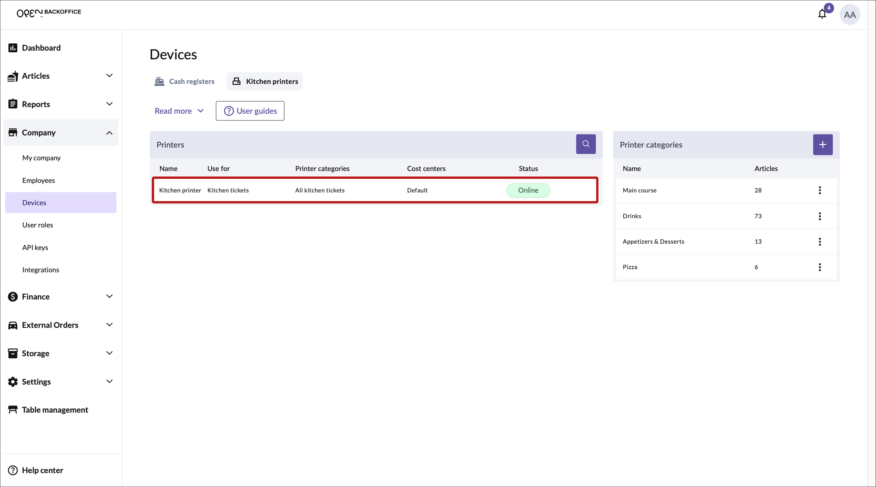
Task: Open the User guides button
Action: point(250,111)
